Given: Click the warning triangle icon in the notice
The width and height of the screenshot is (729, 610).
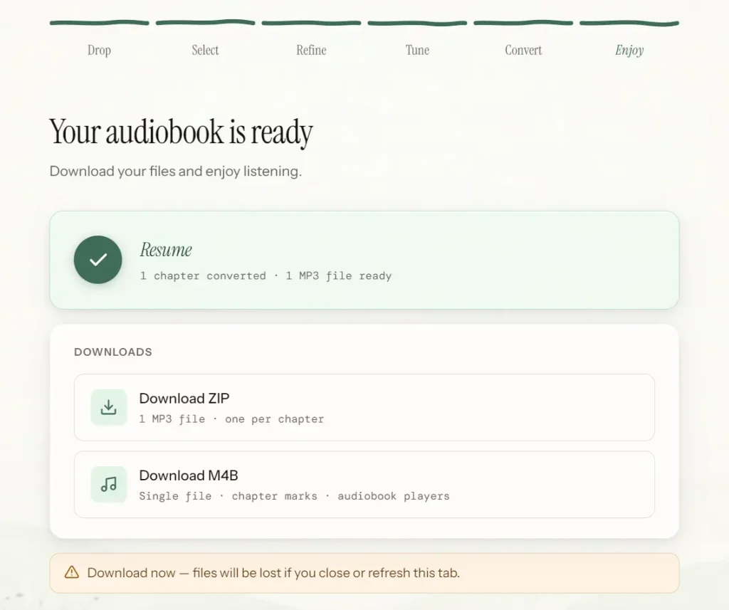Looking at the screenshot, I should (72, 572).
